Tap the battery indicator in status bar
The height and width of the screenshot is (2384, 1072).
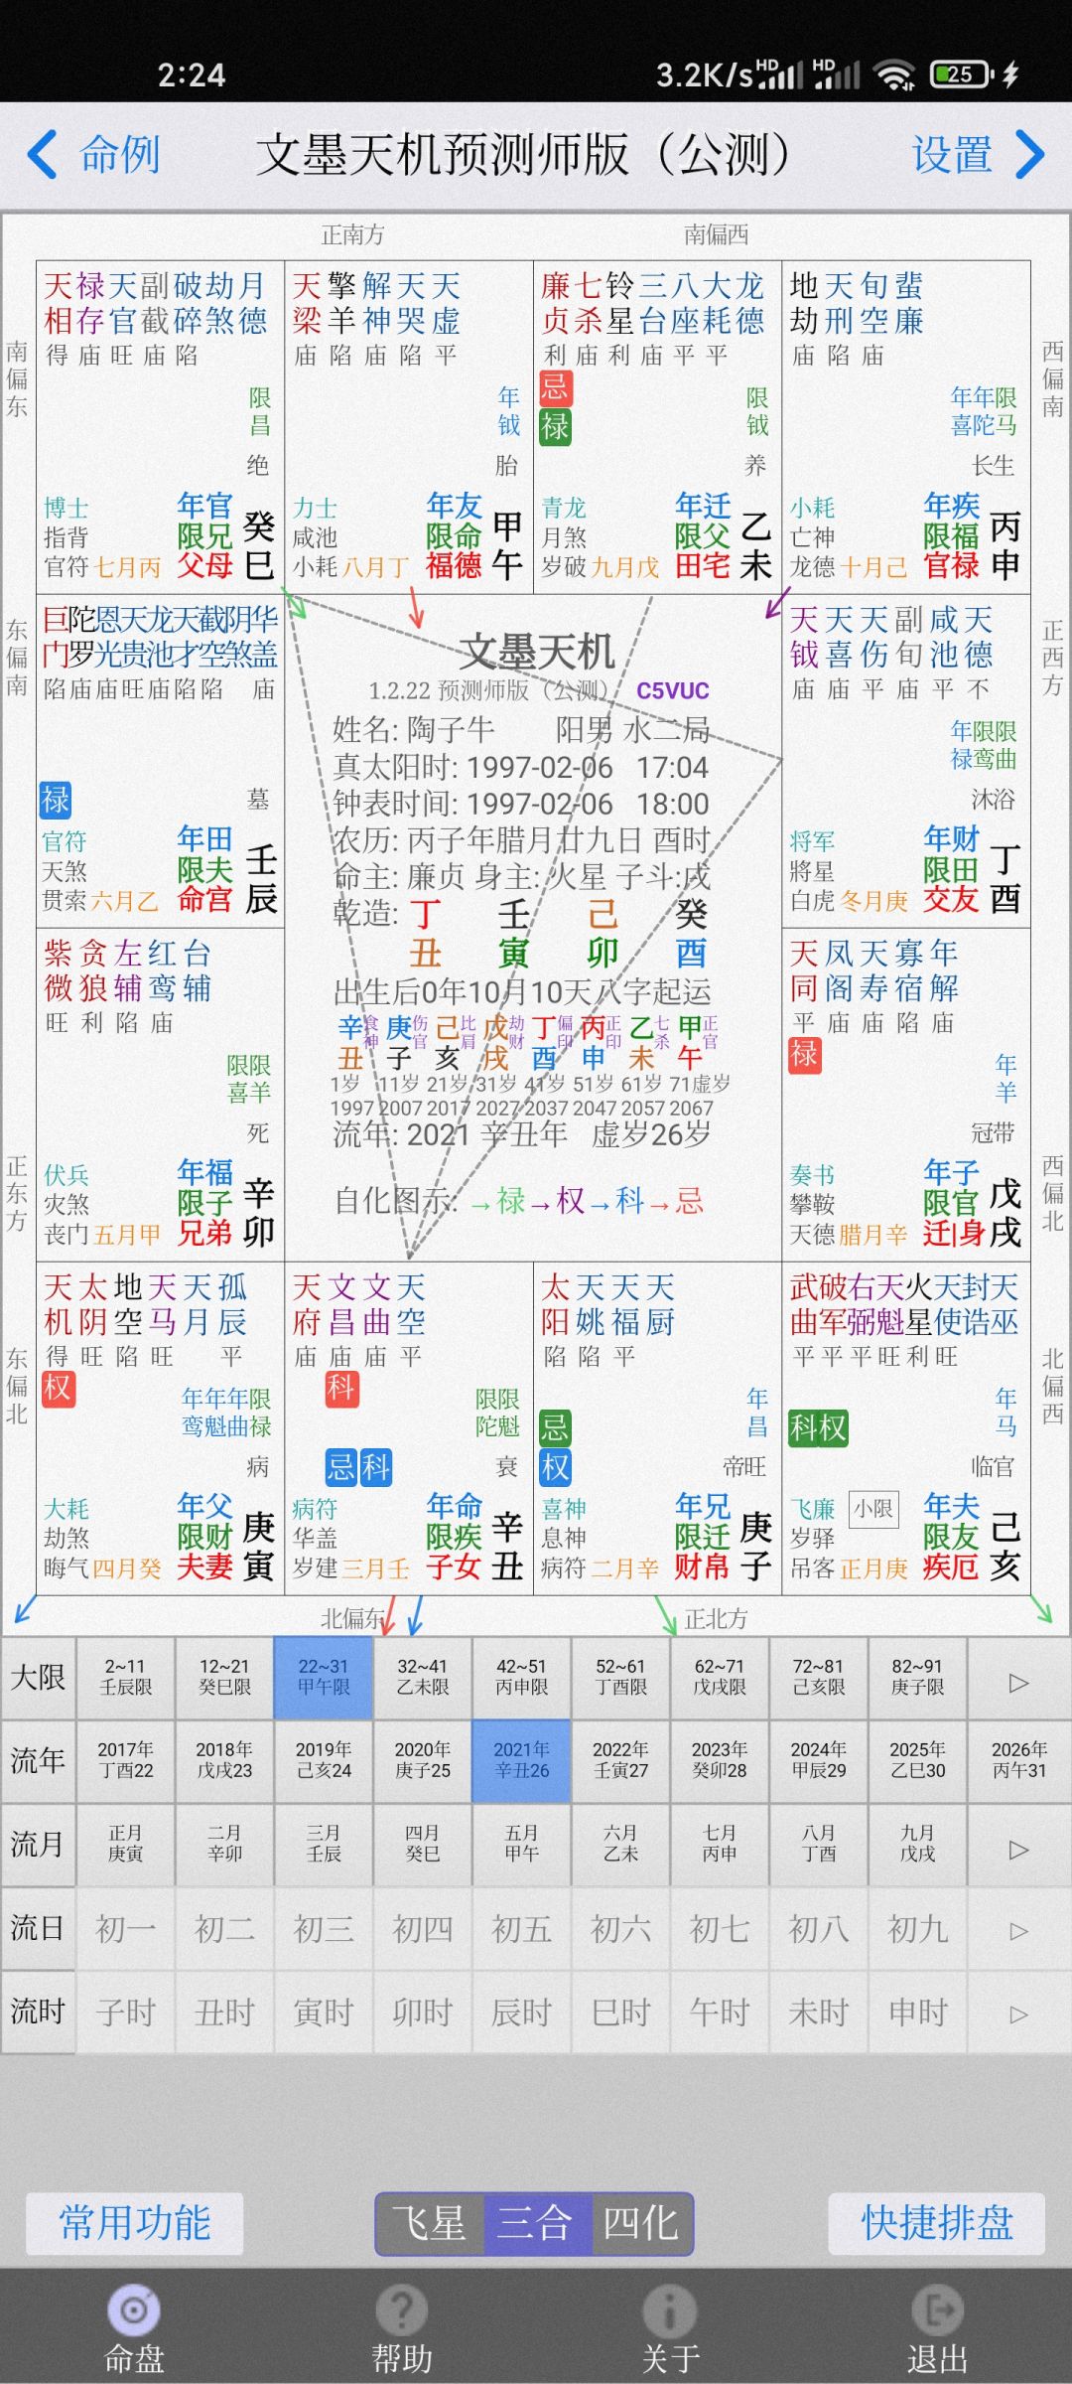[961, 74]
